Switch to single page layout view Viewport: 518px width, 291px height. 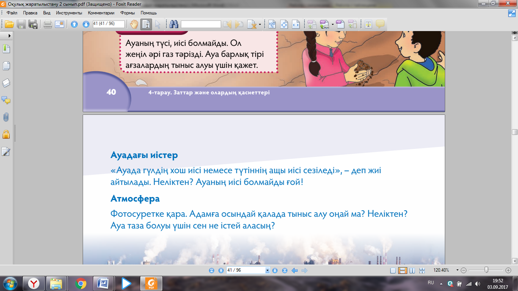click(x=393, y=271)
